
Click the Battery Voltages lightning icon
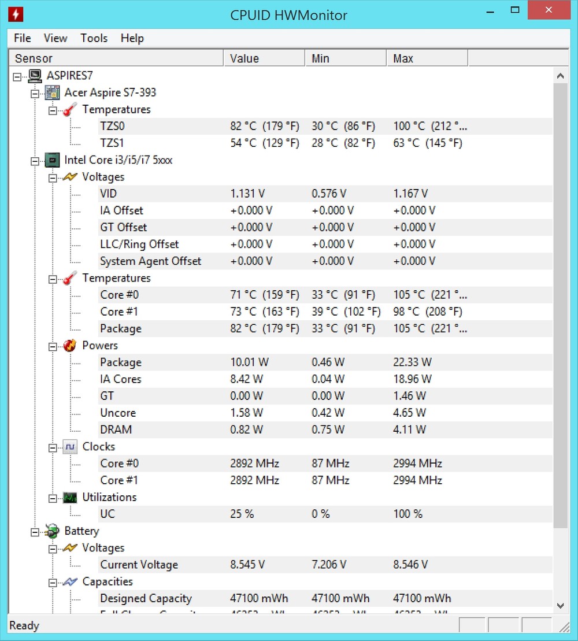pyautogui.click(x=70, y=548)
